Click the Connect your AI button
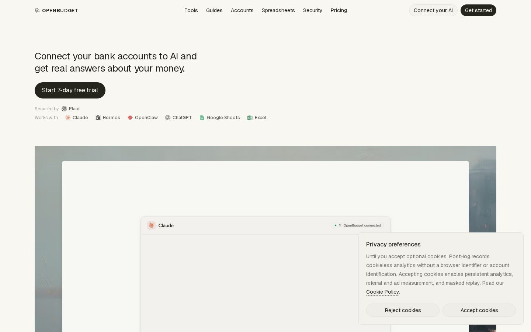This screenshot has width=531, height=332. [x=433, y=10]
